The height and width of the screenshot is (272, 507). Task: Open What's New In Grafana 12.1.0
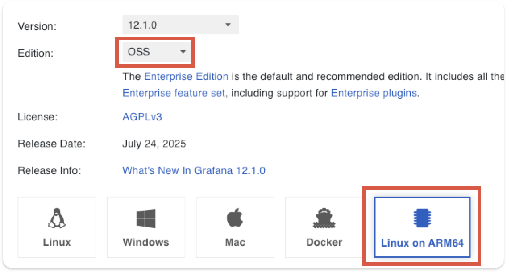click(194, 171)
